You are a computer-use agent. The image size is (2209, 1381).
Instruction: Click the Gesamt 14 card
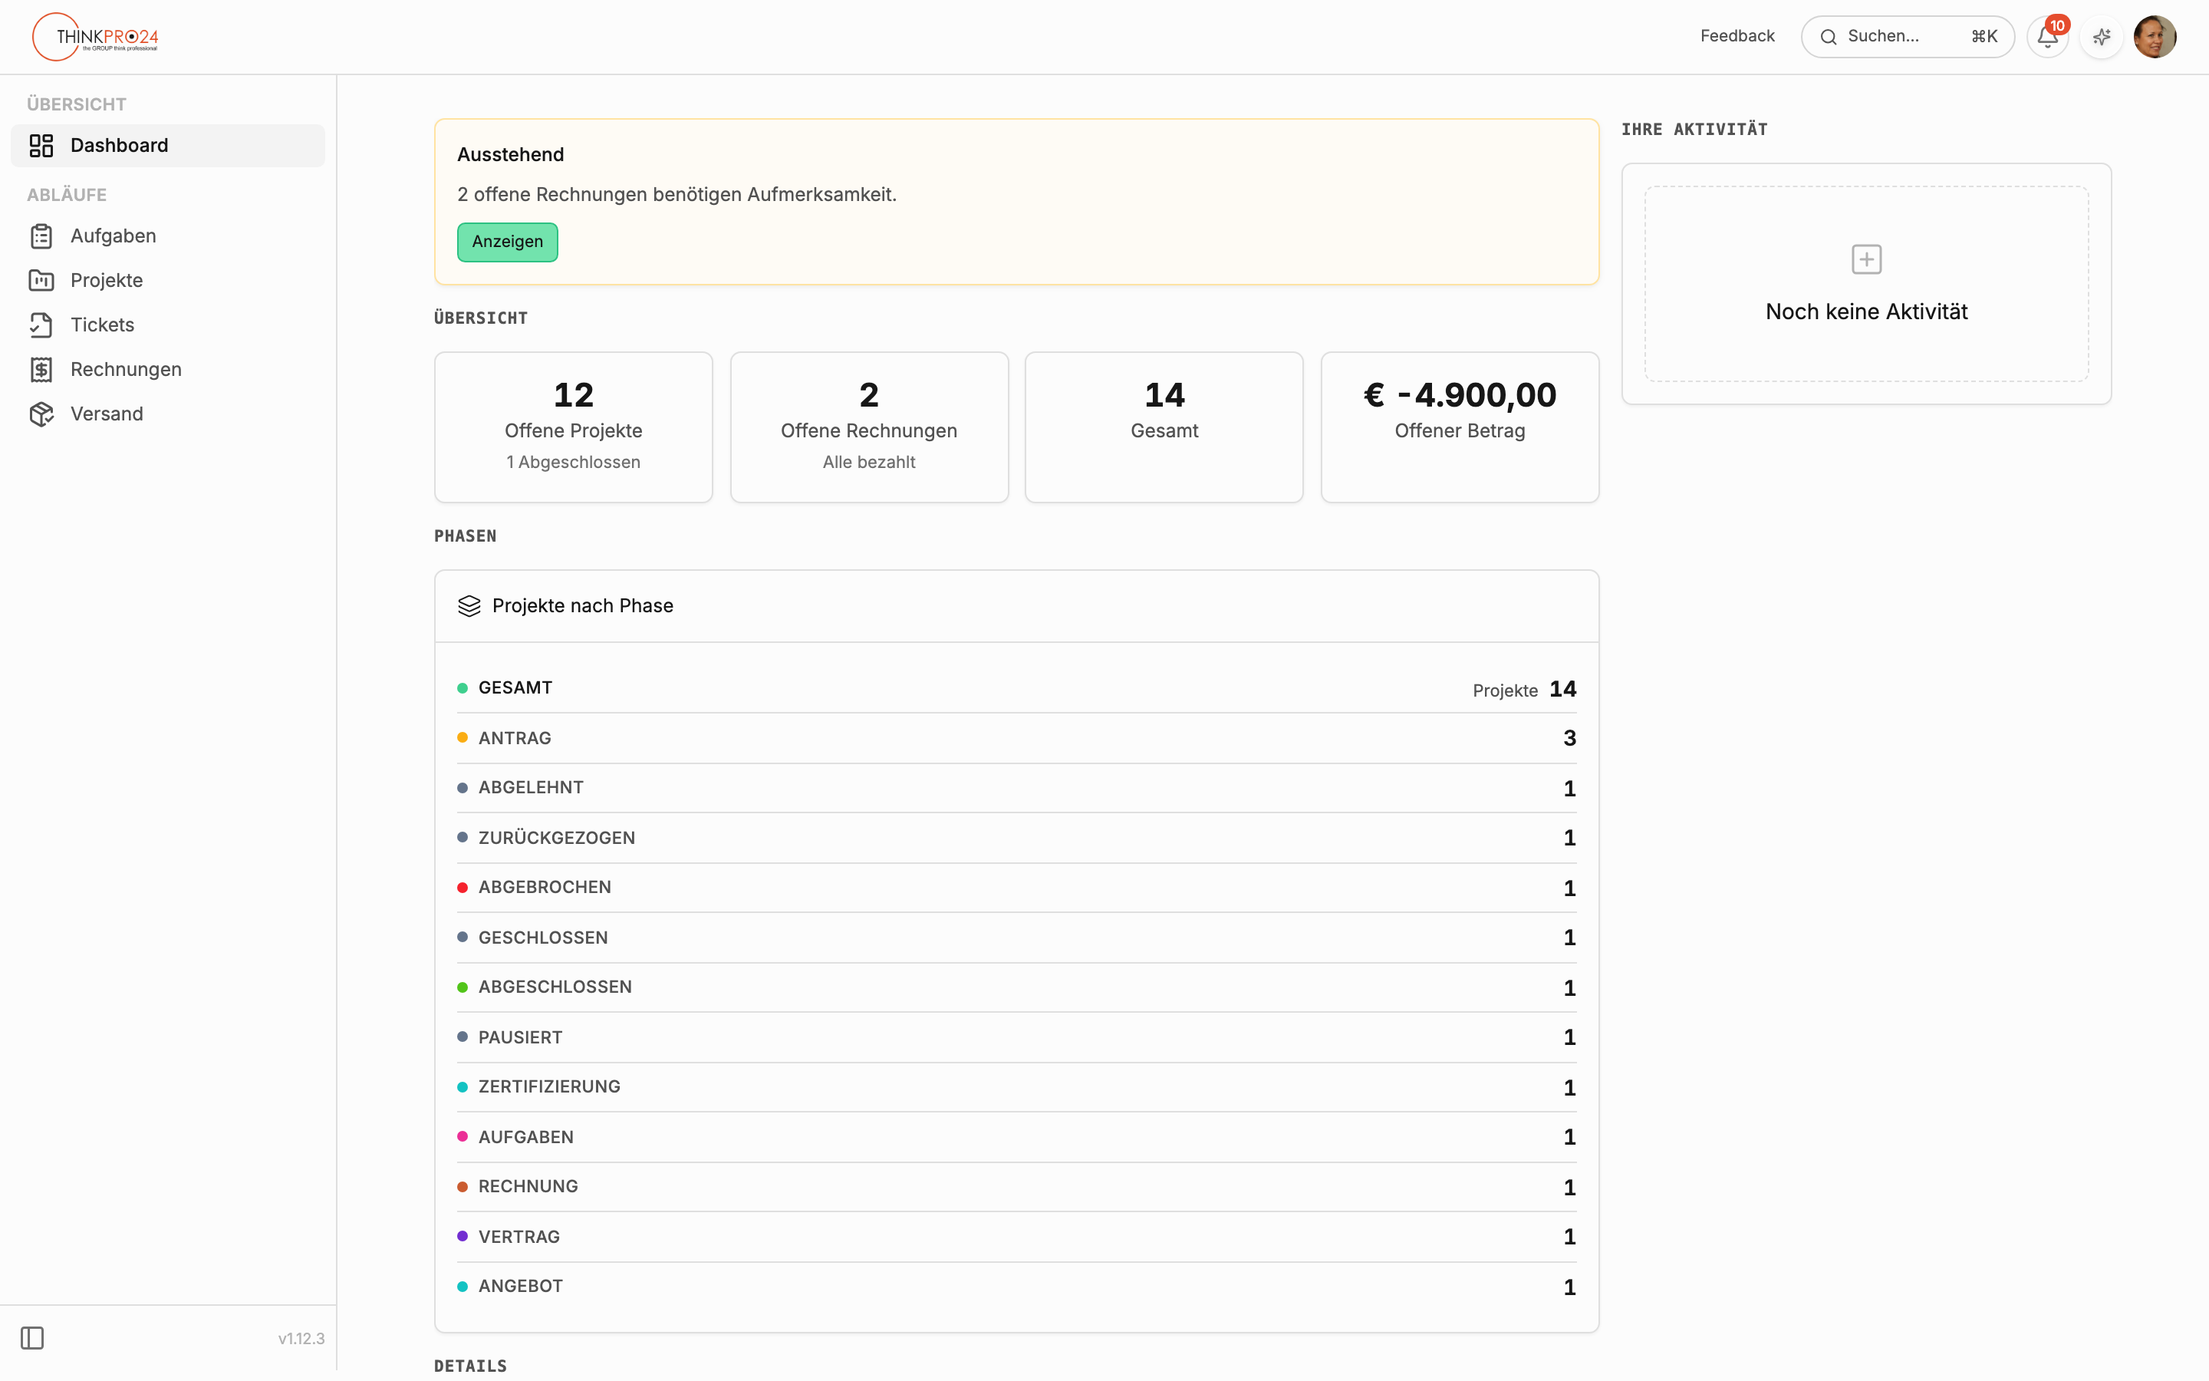[x=1164, y=427]
